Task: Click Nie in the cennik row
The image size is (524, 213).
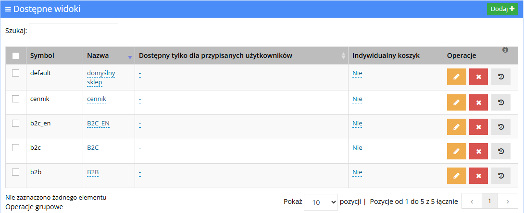Action: [x=357, y=99]
